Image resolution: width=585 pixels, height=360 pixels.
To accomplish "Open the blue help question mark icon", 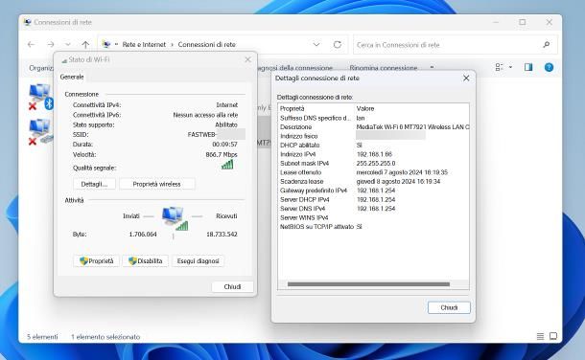I will click(x=549, y=67).
